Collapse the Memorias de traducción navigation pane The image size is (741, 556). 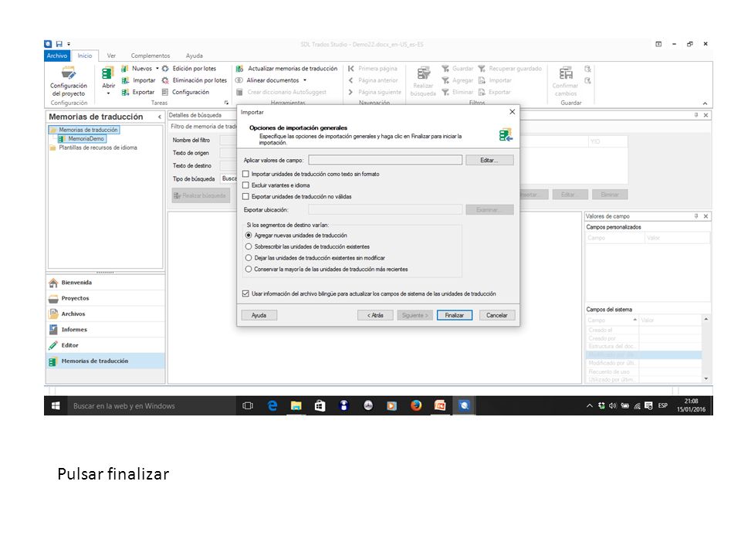160,117
